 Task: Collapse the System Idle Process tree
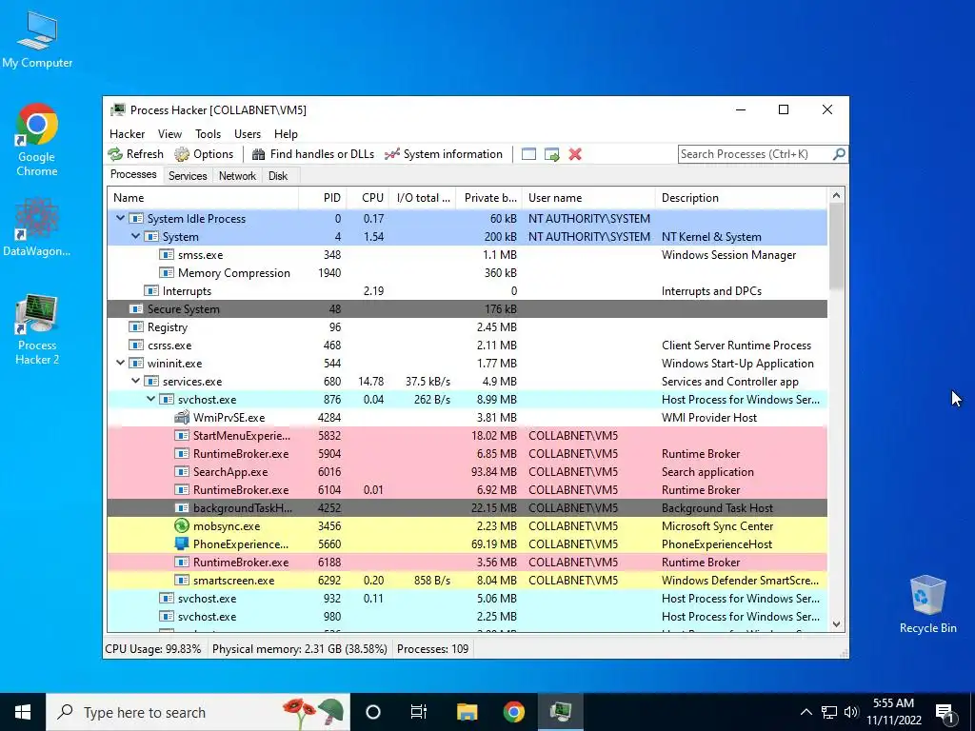(121, 218)
